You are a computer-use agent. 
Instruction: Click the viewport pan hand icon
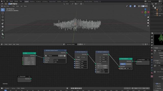[x=148, y=20]
